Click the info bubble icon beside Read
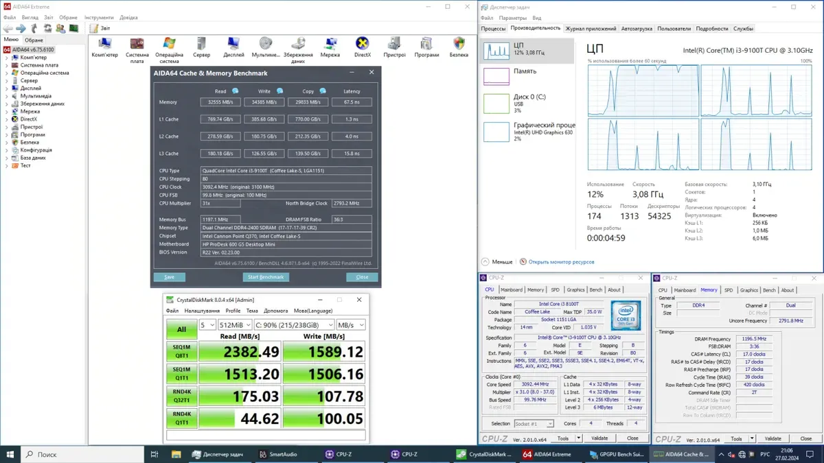 click(x=236, y=91)
